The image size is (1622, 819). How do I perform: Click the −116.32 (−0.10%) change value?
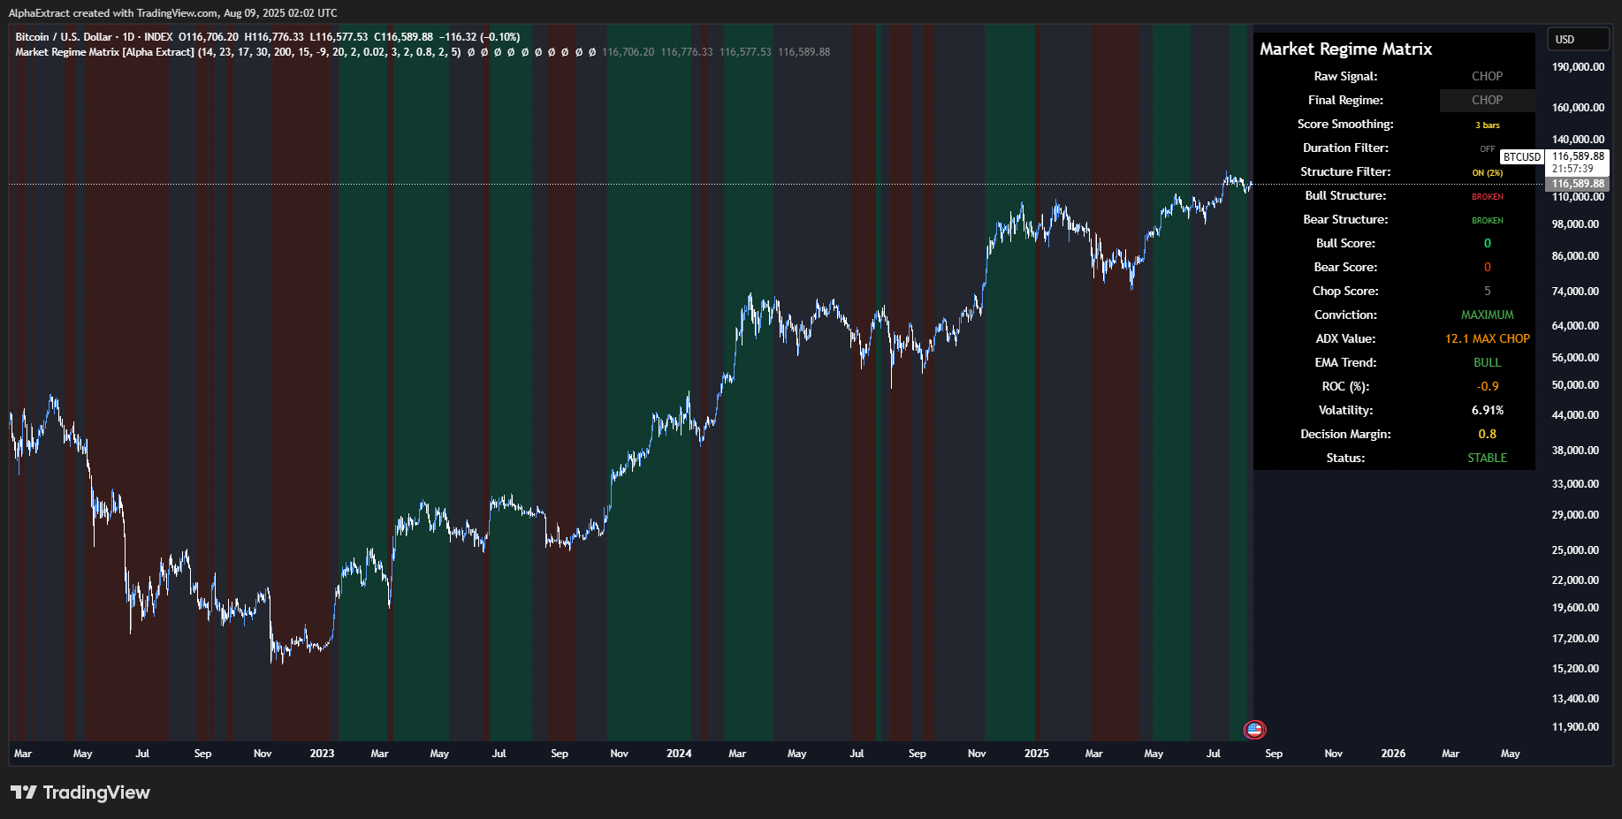(480, 37)
